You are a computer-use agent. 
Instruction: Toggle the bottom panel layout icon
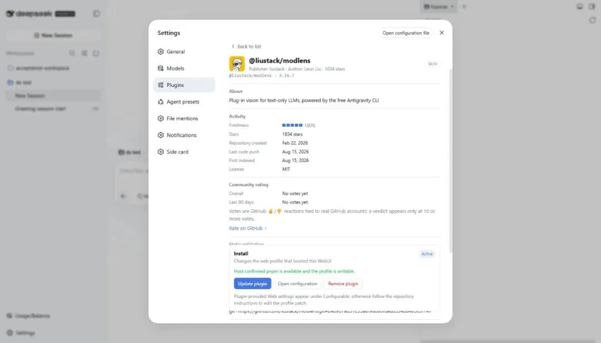pyautogui.click(x=579, y=7)
